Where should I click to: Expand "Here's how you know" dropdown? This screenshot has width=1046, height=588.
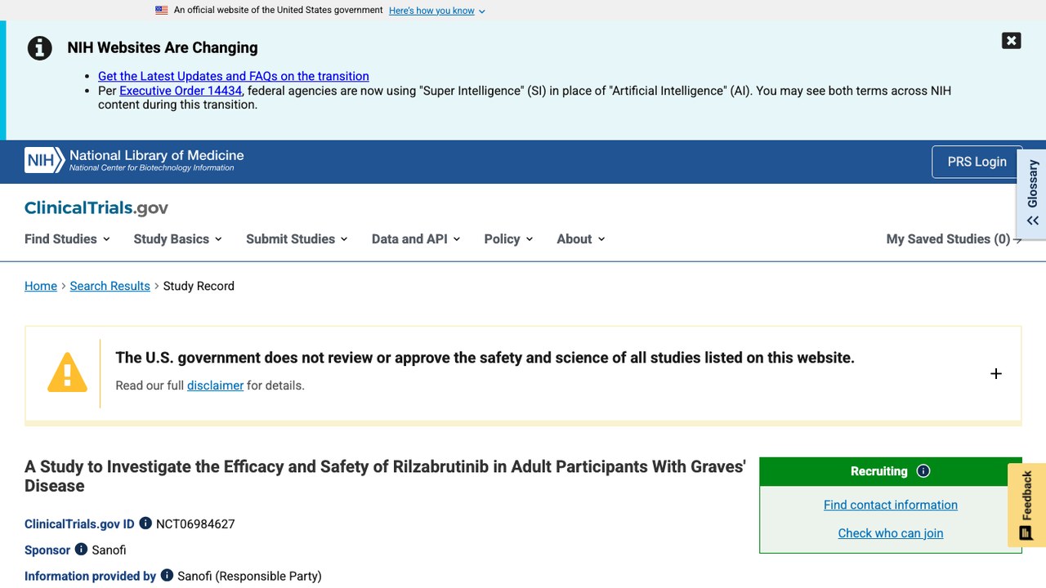point(437,11)
